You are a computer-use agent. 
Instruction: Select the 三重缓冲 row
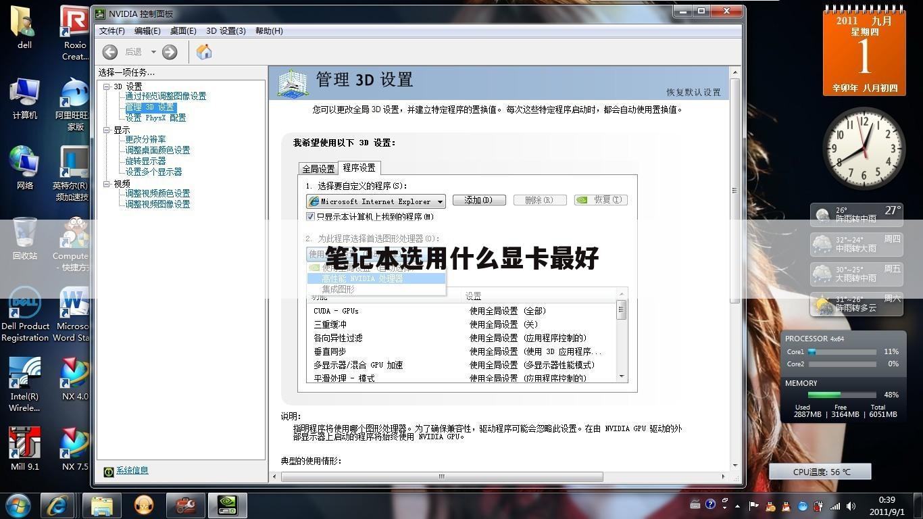click(x=461, y=324)
